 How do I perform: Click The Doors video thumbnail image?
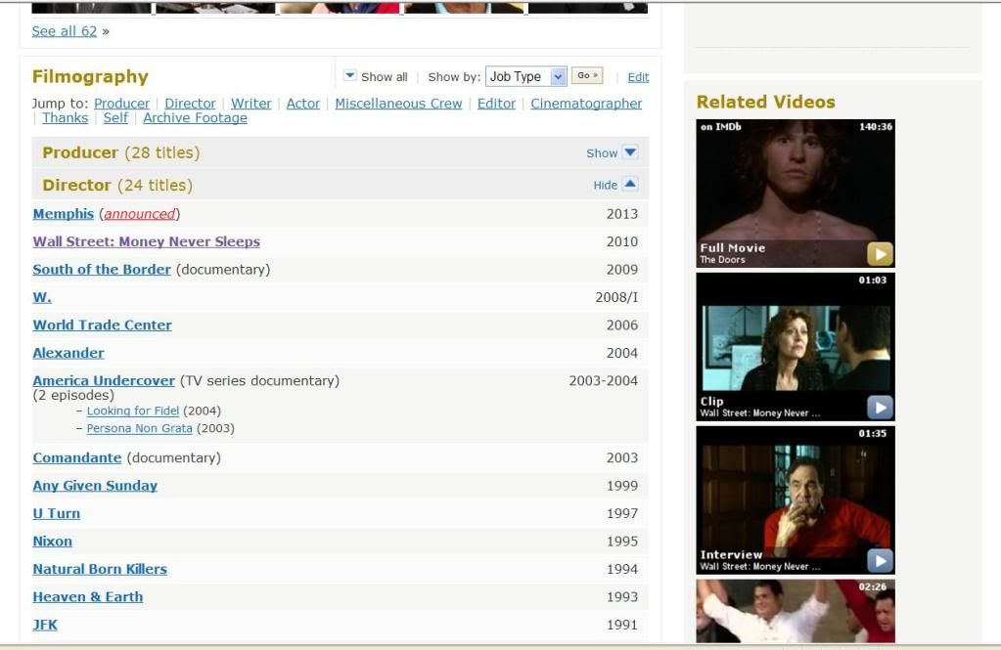click(x=796, y=194)
